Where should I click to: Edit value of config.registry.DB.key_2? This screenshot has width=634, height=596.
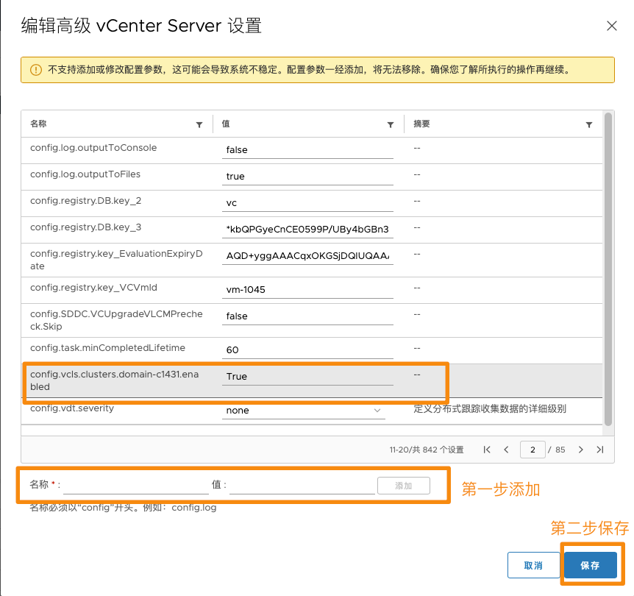tap(307, 202)
